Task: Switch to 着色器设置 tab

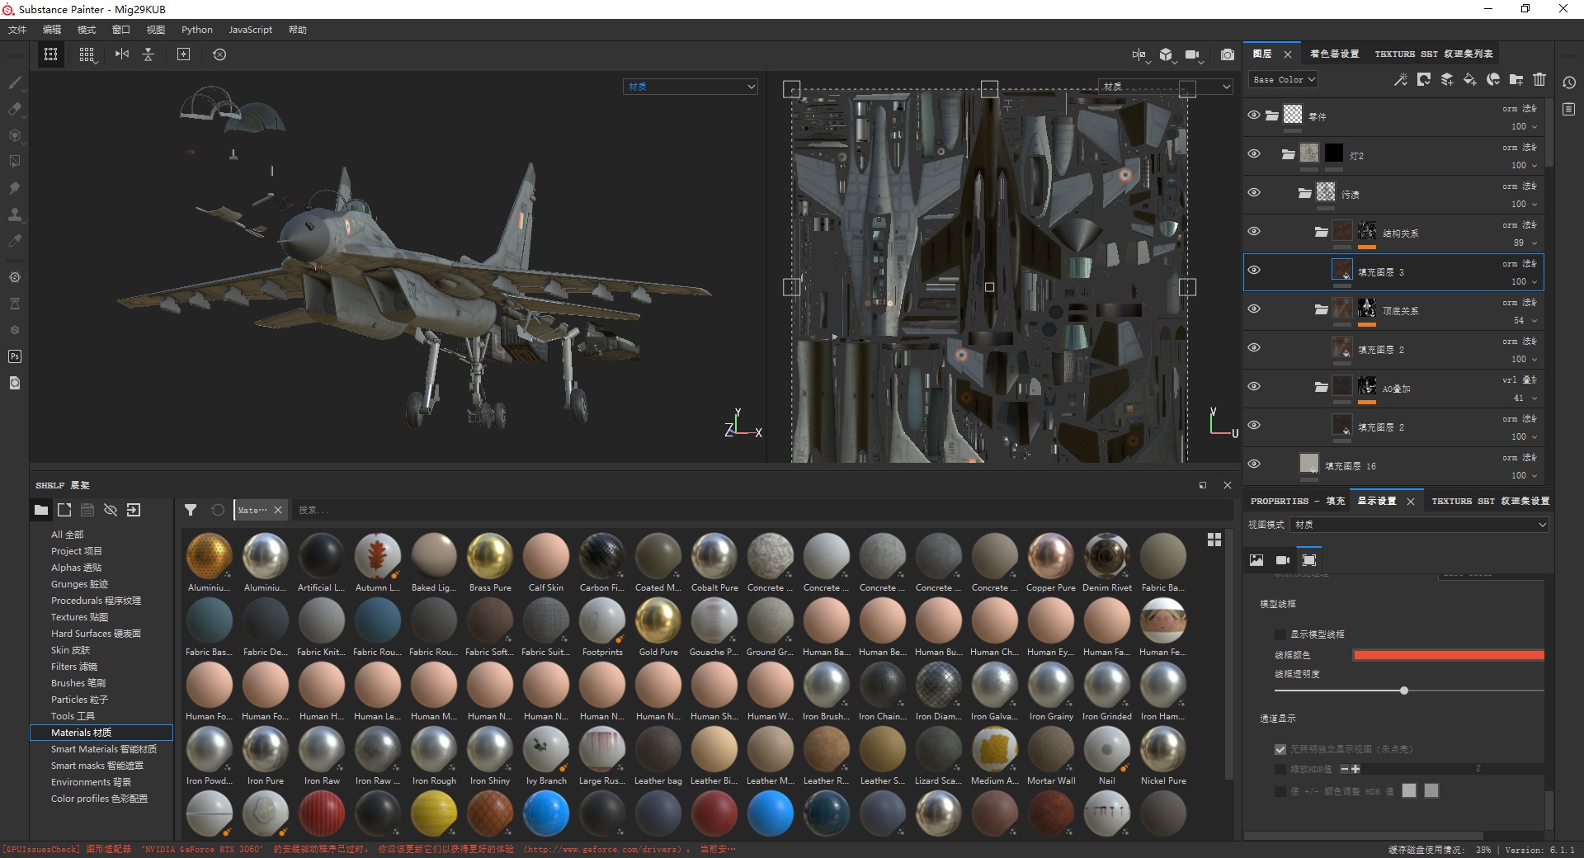Action: click(1334, 54)
